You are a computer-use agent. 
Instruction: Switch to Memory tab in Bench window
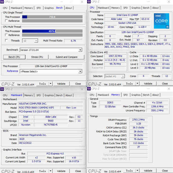(29, 8)
